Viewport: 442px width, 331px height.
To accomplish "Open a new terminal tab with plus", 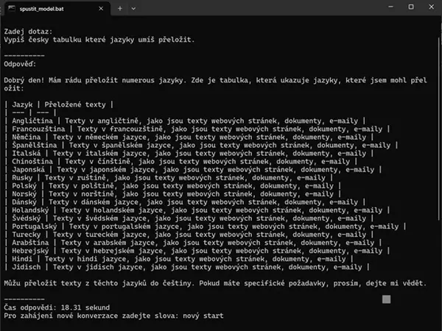I will (120, 8).
